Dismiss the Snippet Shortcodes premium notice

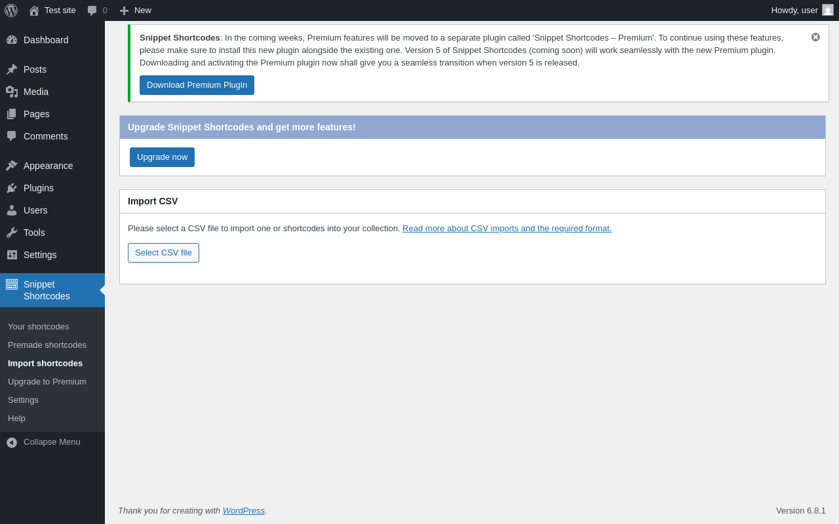(815, 37)
